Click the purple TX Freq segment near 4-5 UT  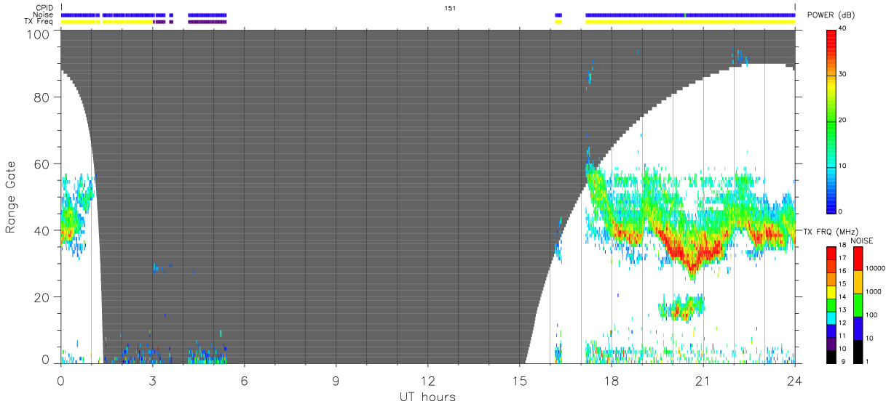(x=207, y=22)
